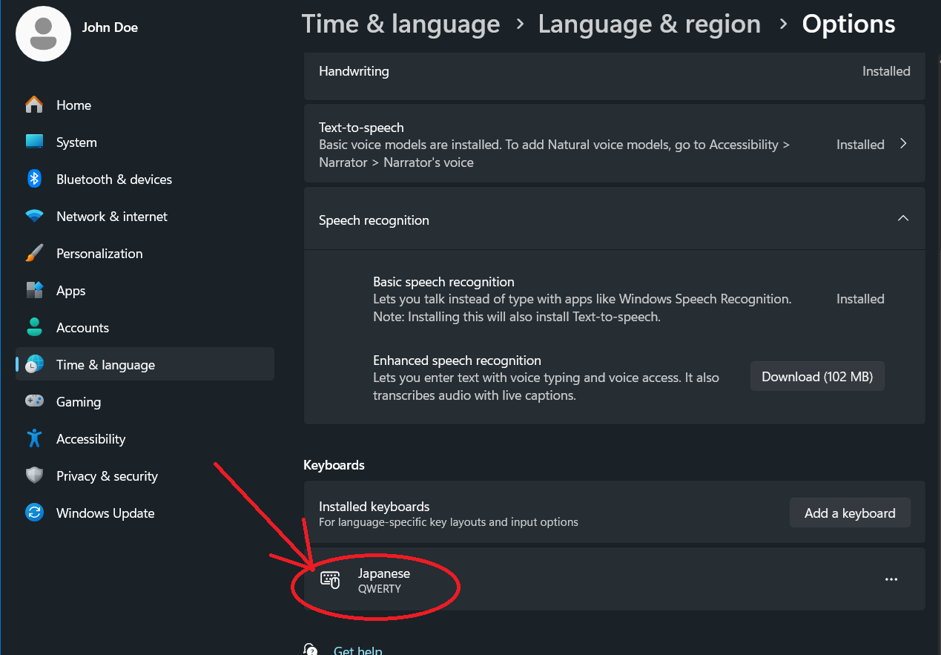Click the Installed keyboards heading
This screenshot has width=941, height=655.
click(374, 507)
